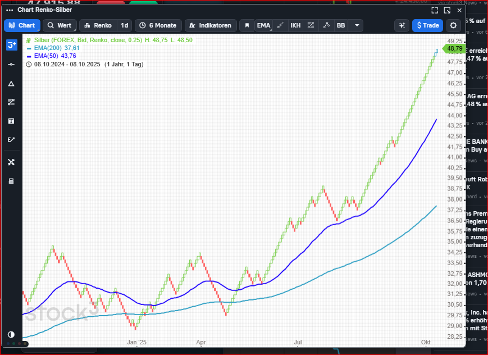The image size is (488, 355).
Task: Open chart settings gear icon
Action: pos(453,25)
